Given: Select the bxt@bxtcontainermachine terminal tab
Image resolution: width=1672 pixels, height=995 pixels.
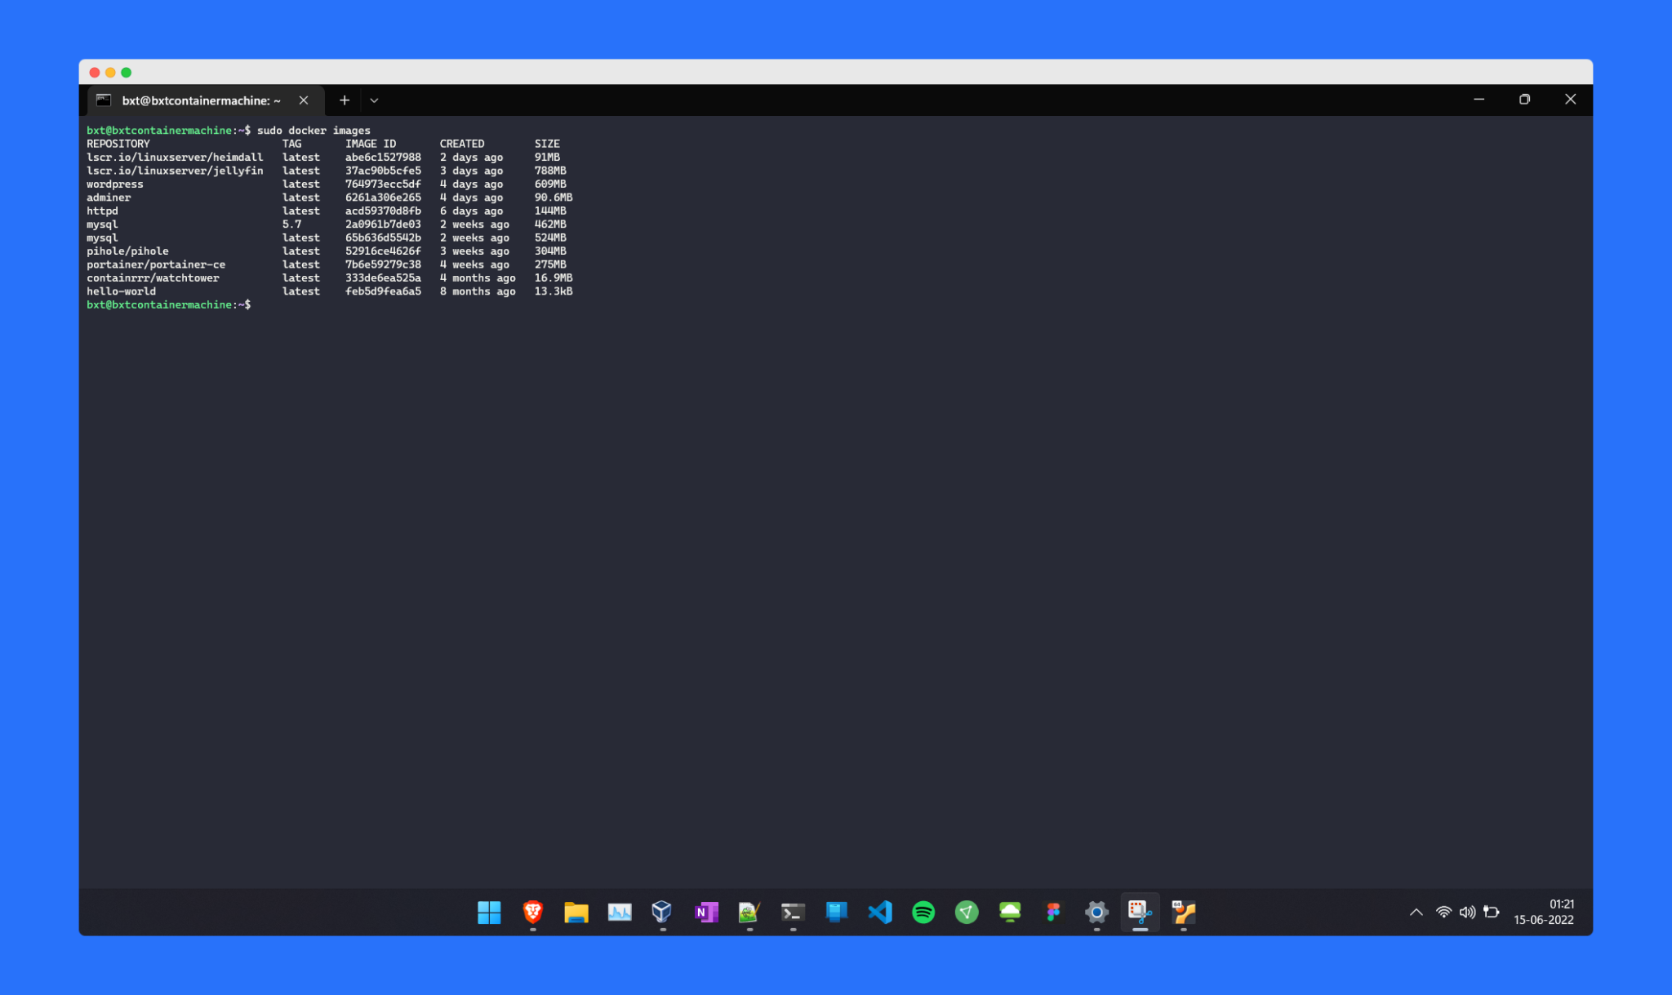Looking at the screenshot, I should (200, 100).
